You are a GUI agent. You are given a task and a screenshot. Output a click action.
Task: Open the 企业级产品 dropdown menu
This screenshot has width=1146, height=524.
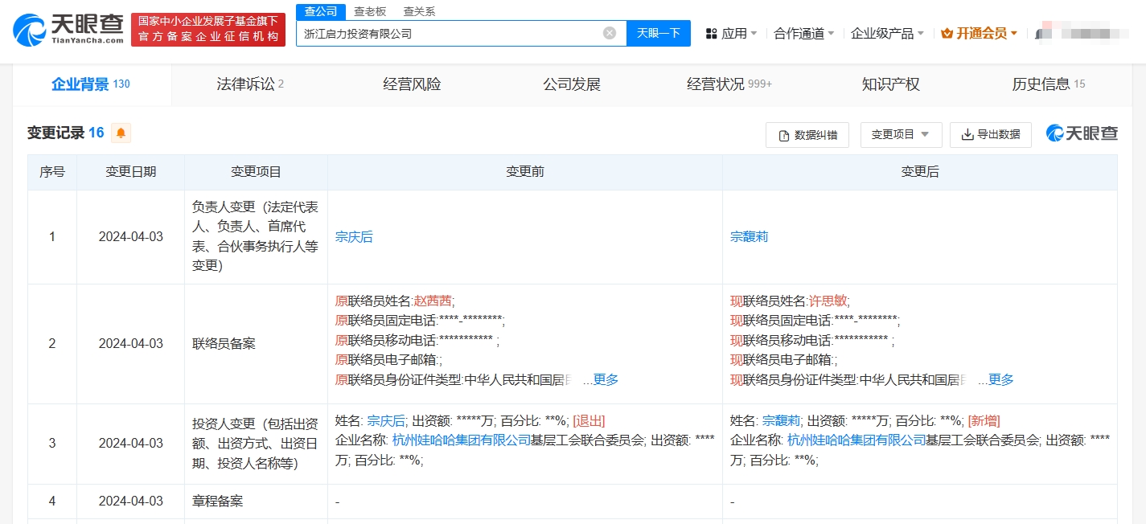pyautogui.click(x=887, y=34)
